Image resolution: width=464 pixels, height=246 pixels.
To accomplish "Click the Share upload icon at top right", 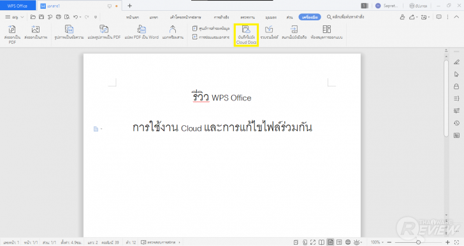I will click(x=412, y=17).
